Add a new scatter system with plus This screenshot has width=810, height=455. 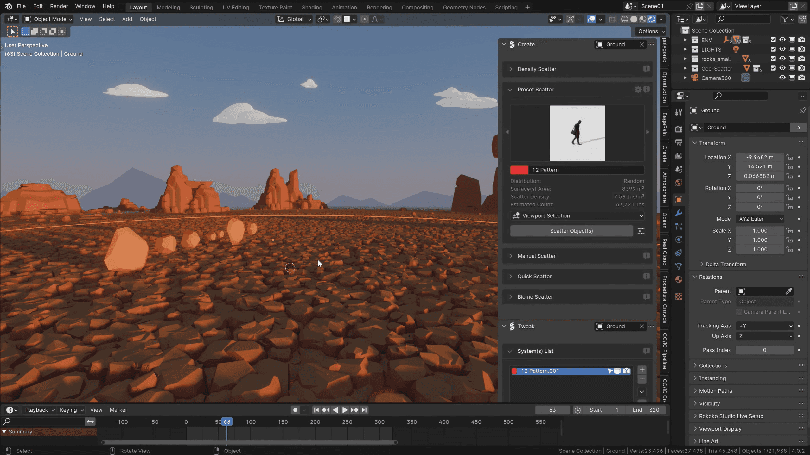click(x=642, y=370)
